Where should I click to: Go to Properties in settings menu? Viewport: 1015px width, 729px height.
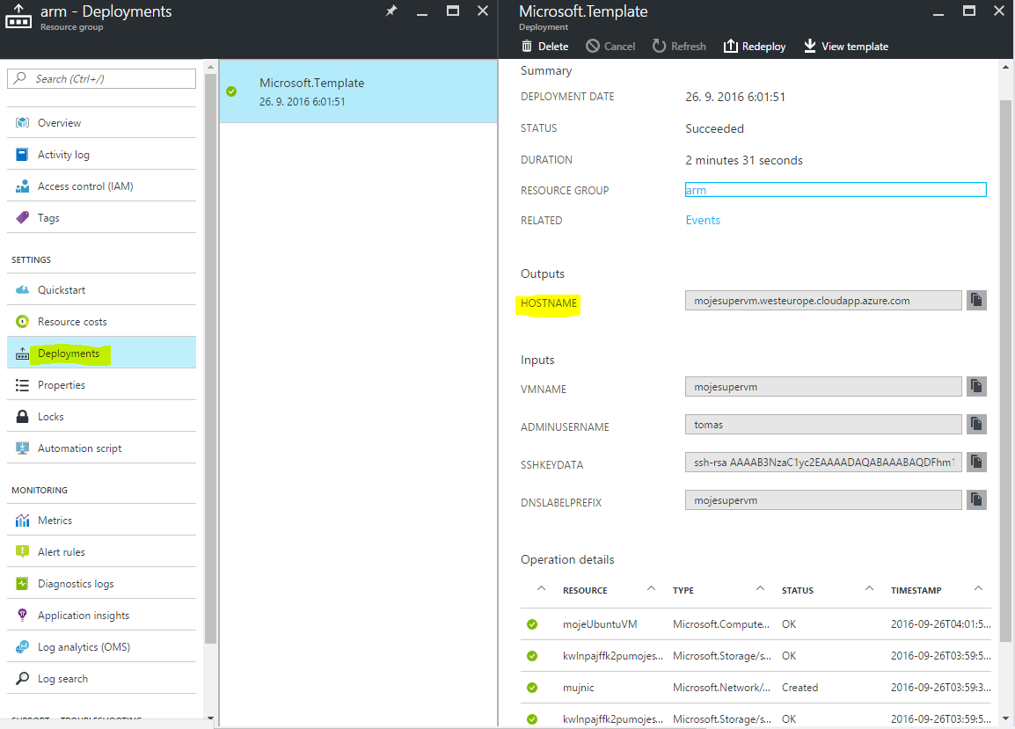[102, 384]
